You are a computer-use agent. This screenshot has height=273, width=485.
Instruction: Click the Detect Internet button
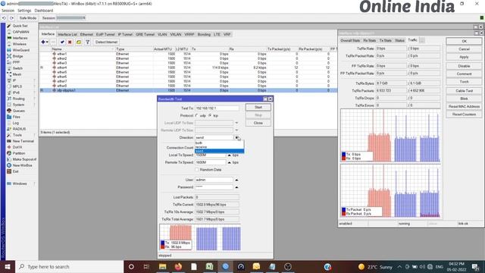tap(106, 42)
